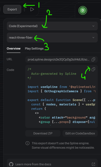
Task: Open the react-three-fiber framework dropdown
Action: click(x=52, y=38)
